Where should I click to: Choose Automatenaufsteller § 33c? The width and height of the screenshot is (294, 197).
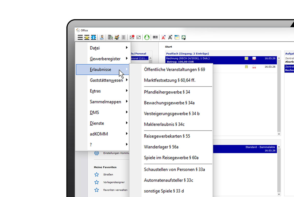click(169, 180)
